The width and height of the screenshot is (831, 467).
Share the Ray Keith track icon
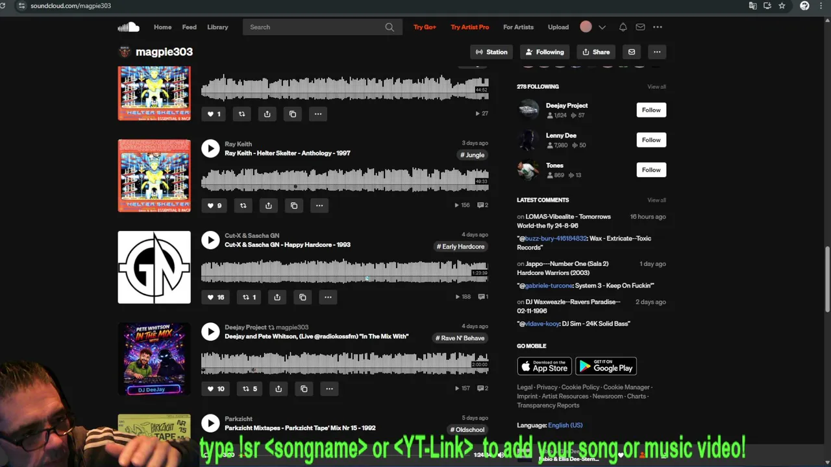coord(268,206)
